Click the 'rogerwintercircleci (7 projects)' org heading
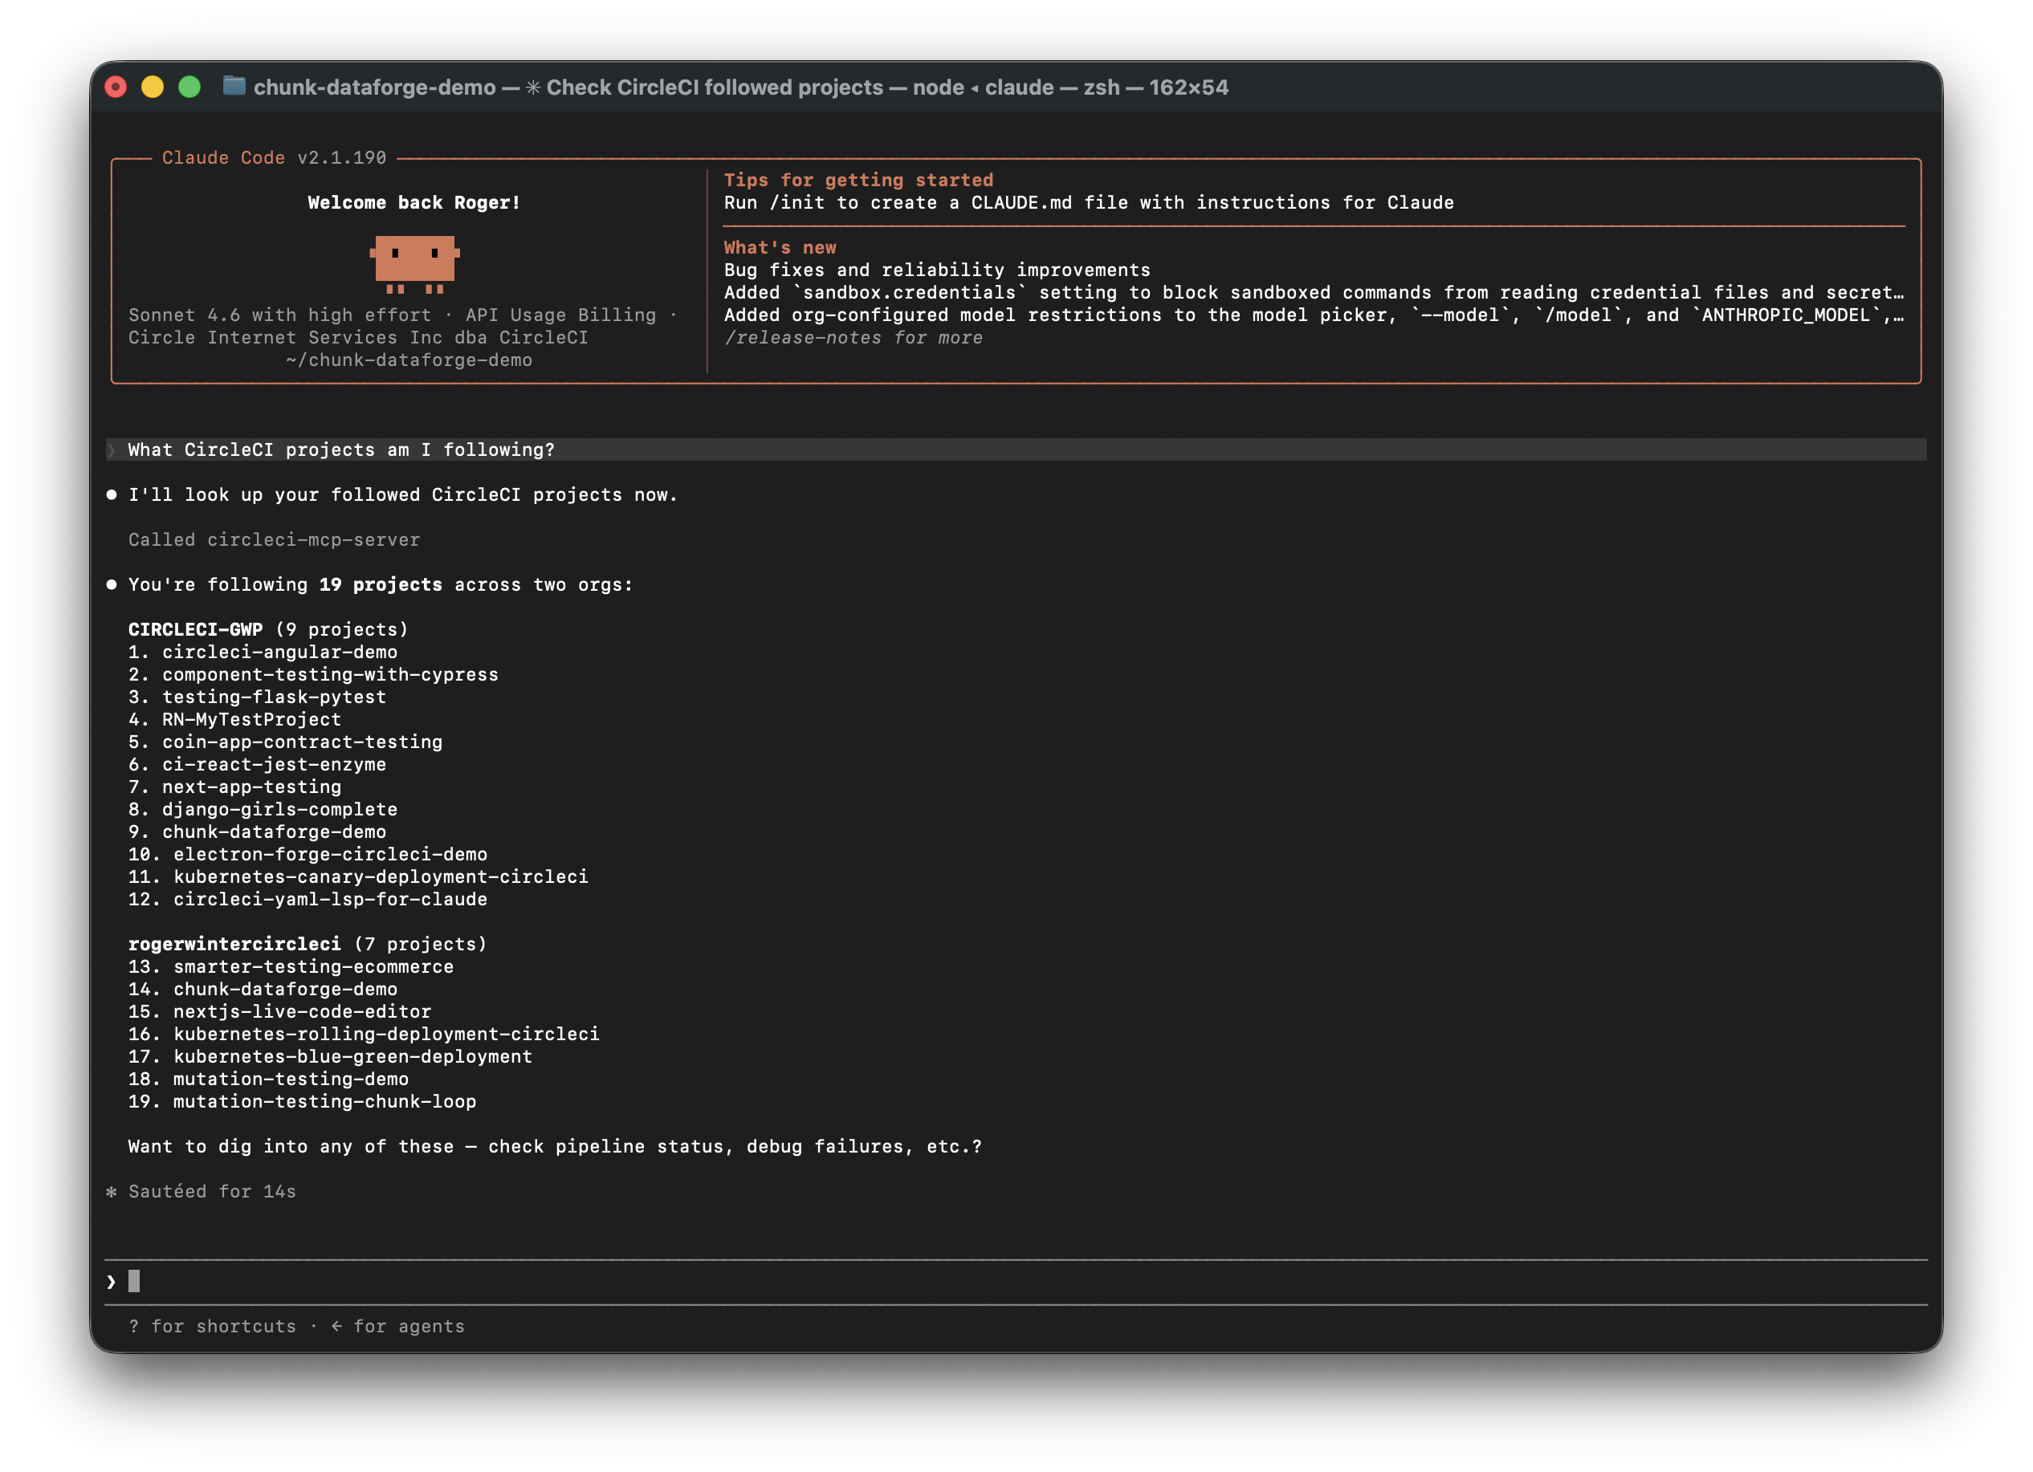The image size is (2033, 1472). (308, 945)
